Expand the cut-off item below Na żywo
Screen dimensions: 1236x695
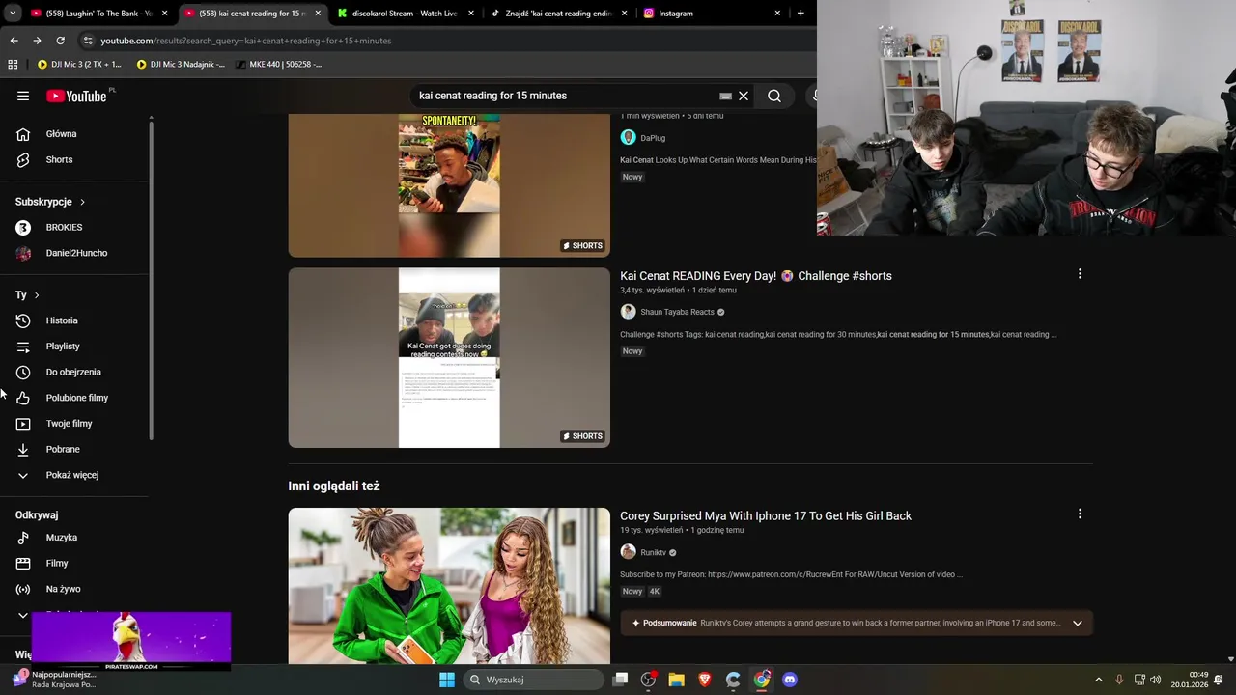click(23, 614)
